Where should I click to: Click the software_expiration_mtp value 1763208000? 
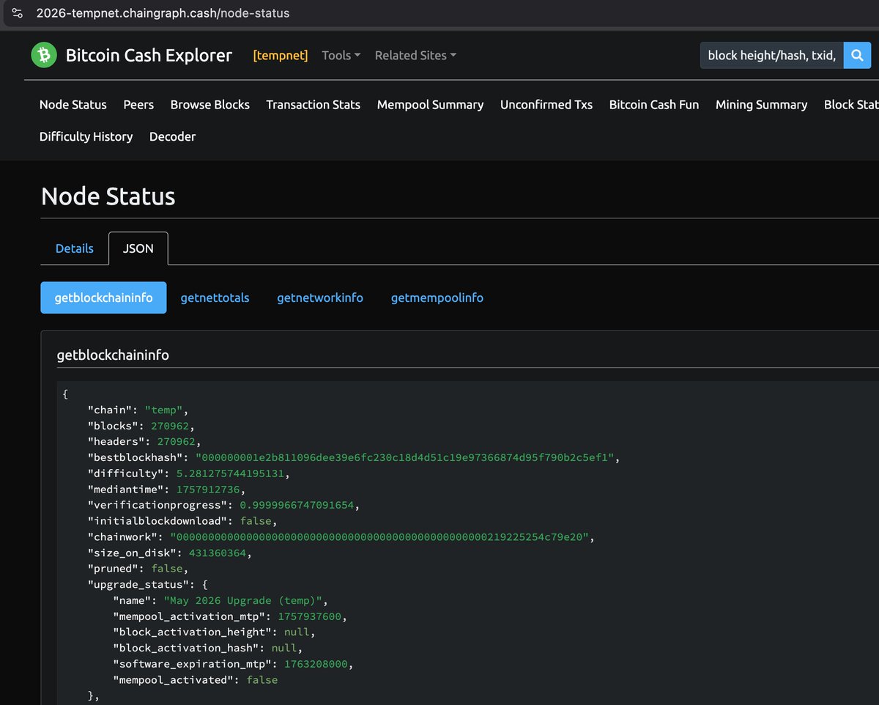(316, 664)
